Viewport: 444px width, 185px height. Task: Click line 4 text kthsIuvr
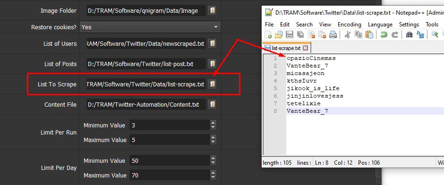[x=301, y=81]
